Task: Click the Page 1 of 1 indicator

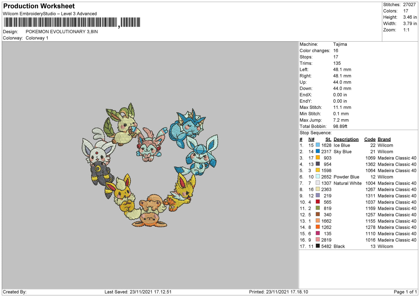Action: click(405, 292)
